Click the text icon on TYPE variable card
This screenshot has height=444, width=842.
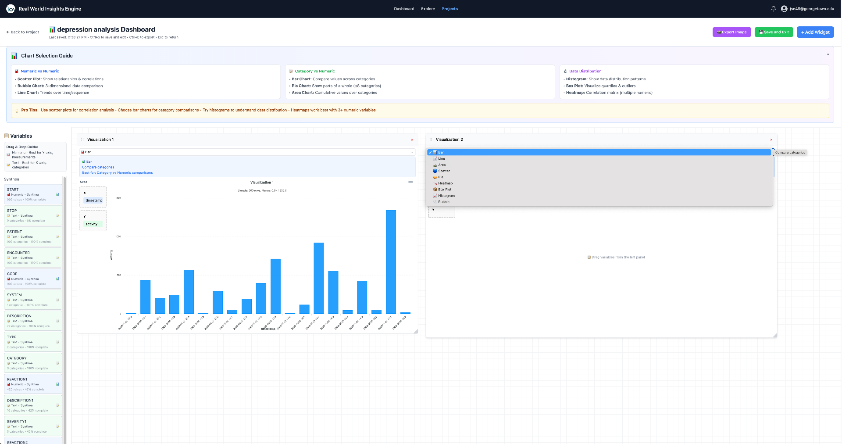point(57,342)
